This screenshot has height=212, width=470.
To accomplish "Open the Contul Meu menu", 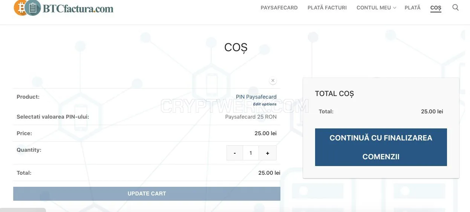I will pyautogui.click(x=374, y=8).
